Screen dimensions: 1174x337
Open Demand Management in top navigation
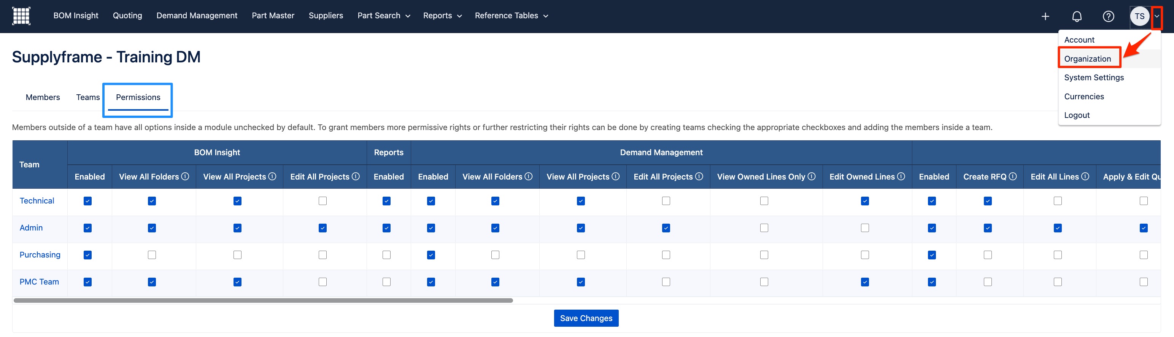[197, 16]
